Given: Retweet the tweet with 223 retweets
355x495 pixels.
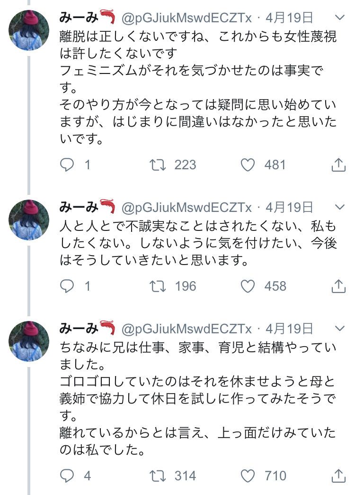Looking at the screenshot, I should click(158, 165).
